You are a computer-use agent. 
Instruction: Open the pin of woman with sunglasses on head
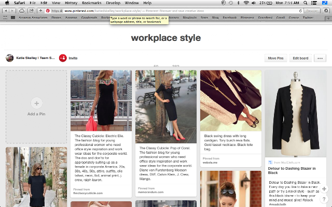(231, 189)
